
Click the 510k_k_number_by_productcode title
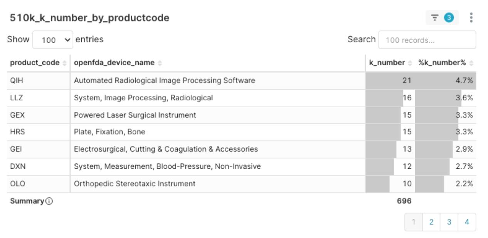point(89,18)
